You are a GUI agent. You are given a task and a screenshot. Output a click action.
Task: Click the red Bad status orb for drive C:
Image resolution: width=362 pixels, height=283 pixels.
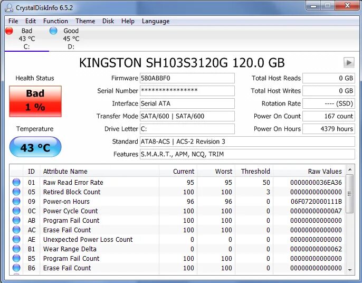coord(9,31)
